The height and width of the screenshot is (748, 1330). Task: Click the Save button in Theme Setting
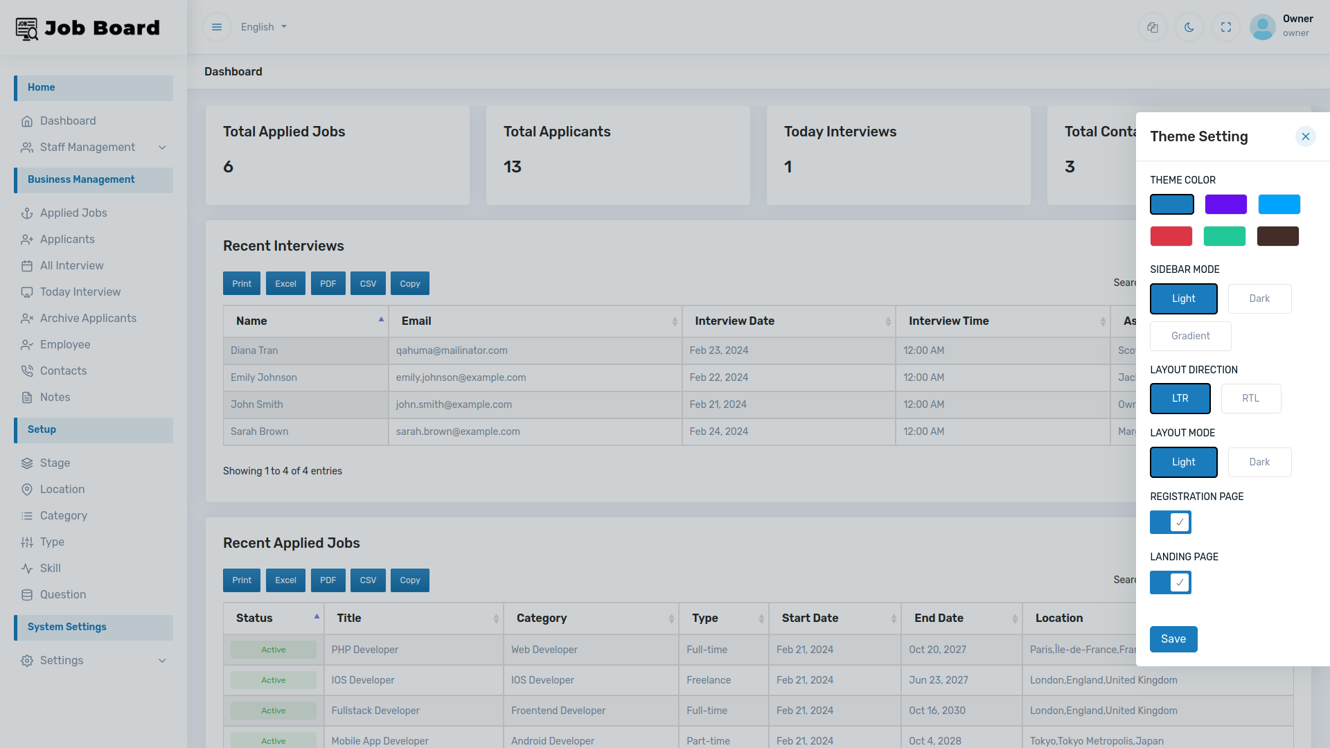[x=1173, y=639]
